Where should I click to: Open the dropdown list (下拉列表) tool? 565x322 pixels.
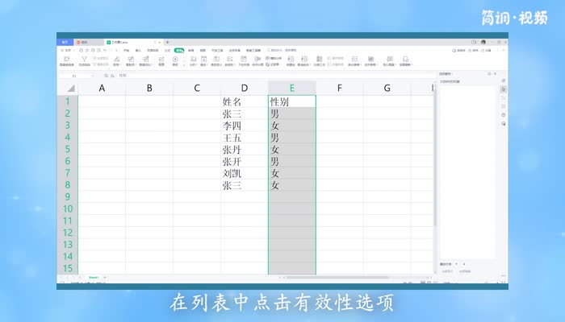click(x=243, y=60)
